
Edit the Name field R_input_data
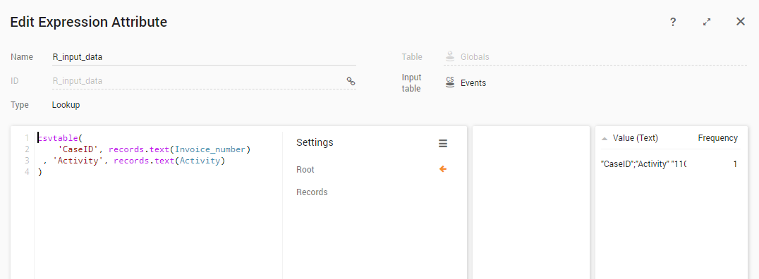click(204, 57)
